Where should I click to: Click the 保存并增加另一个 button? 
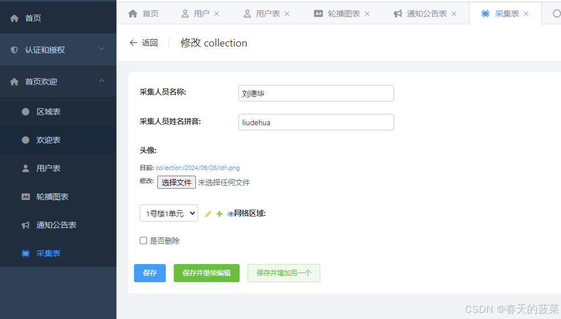tap(284, 273)
